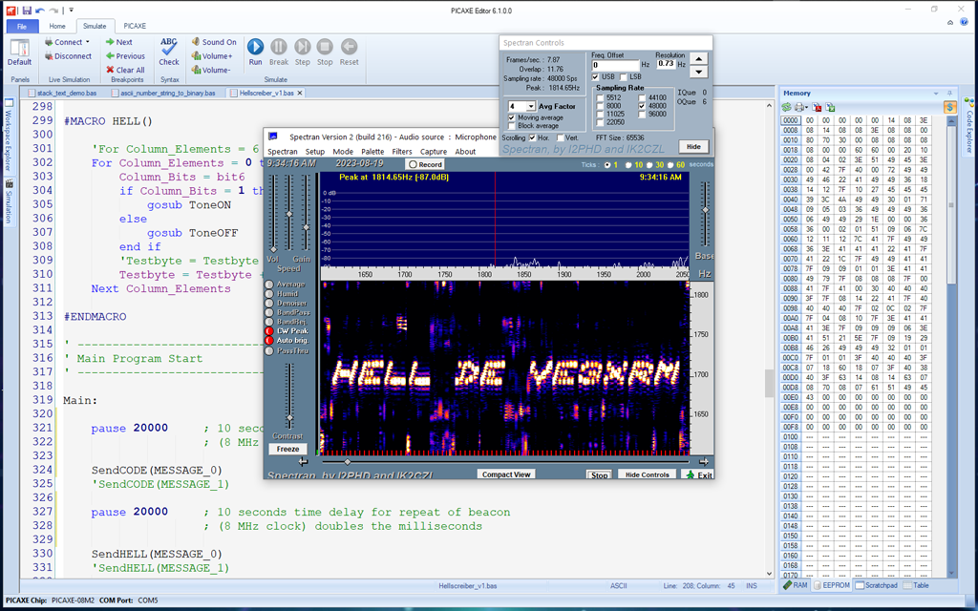This screenshot has height=611, width=978.
Task: Click Spectran left scroll arrow icon
Action: click(303, 462)
